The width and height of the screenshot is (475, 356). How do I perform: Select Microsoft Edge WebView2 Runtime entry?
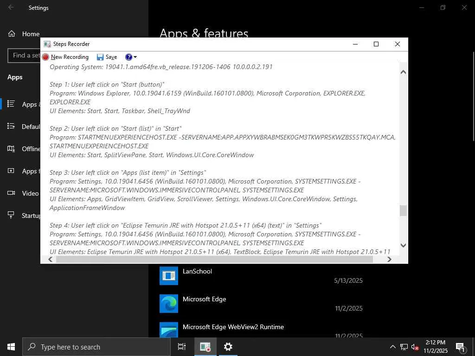(261, 330)
